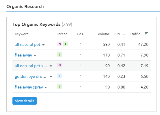This screenshot has width=160, height=115.
Task: Click the Organic Research section title
Action: coord(25,7)
